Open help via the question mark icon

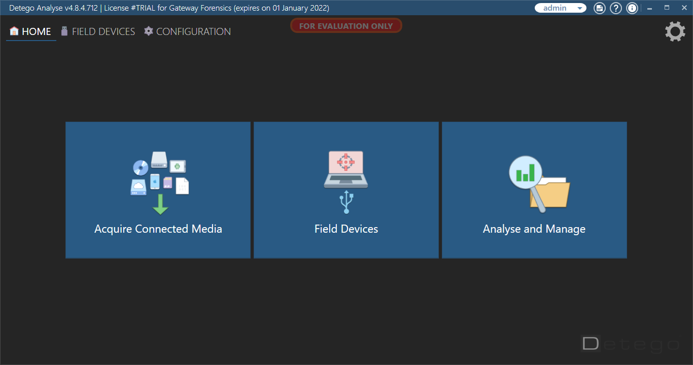616,8
